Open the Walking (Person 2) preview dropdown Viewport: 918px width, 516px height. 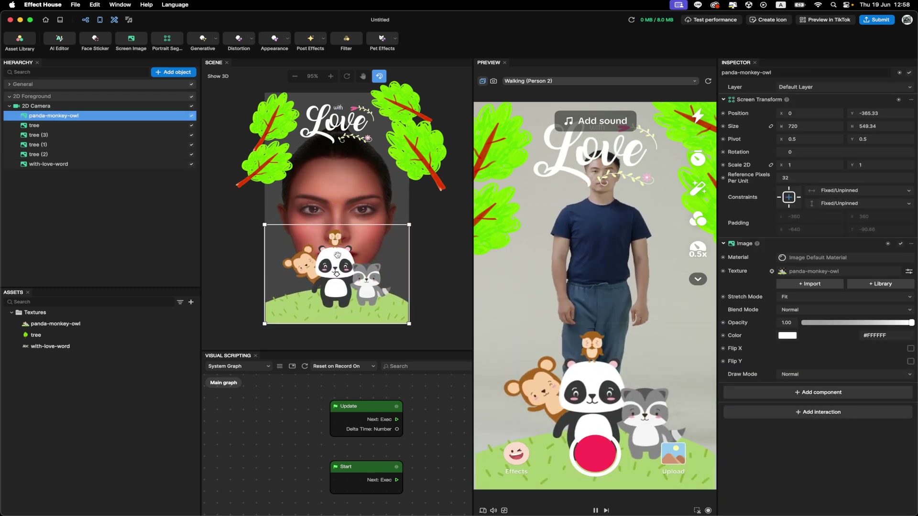(600, 81)
